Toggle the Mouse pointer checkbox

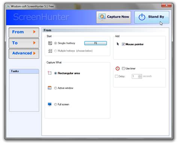(x=123, y=44)
